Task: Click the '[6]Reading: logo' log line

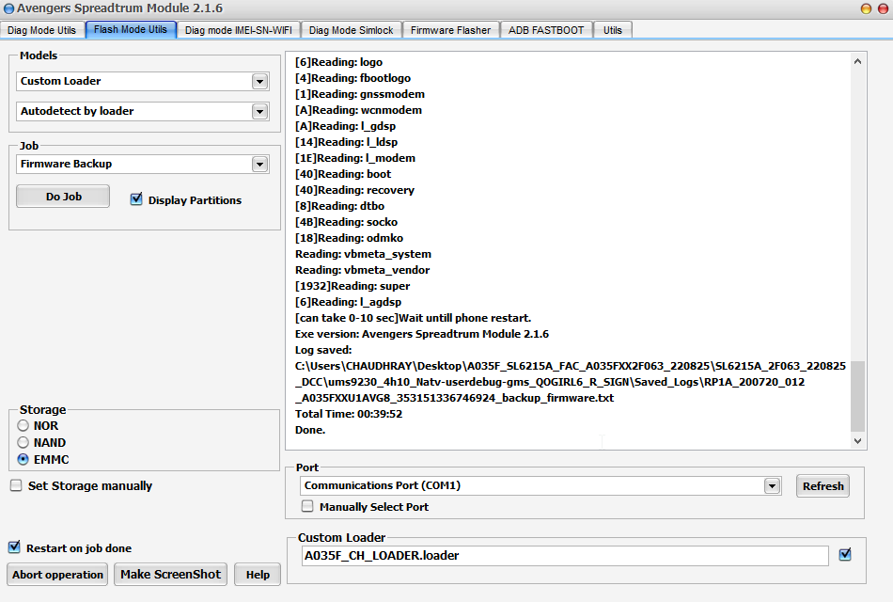Action: tap(338, 62)
